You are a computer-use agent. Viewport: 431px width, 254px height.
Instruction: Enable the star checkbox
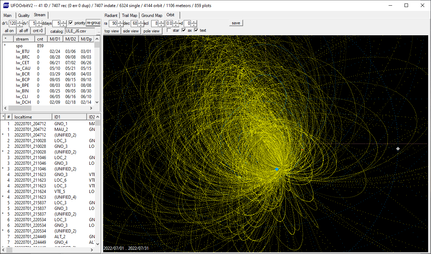coord(169,30)
